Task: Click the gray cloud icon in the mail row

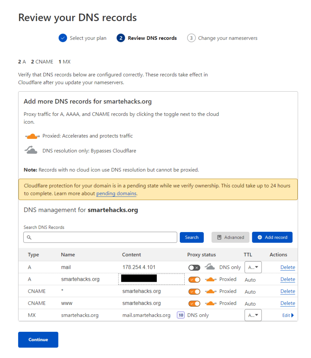Action: [x=210, y=267]
